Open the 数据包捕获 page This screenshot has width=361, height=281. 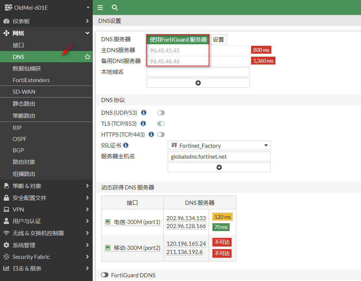tap(46, 68)
